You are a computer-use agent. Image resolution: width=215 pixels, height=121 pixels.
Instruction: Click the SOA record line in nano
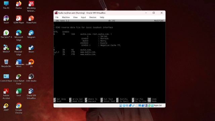[83, 34]
